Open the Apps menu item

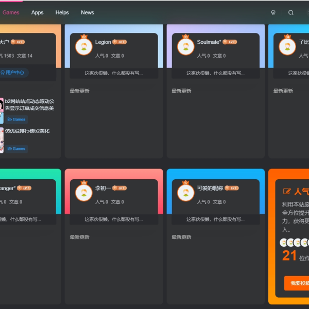[x=38, y=12]
